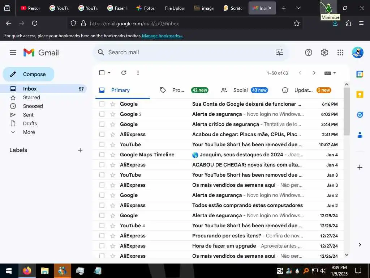
Task: Reload the current page
Action: pos(35,23)
